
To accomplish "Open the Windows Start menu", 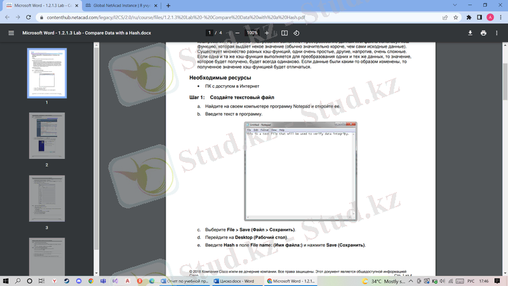I will pyautogui.click(x=6, y=281).
